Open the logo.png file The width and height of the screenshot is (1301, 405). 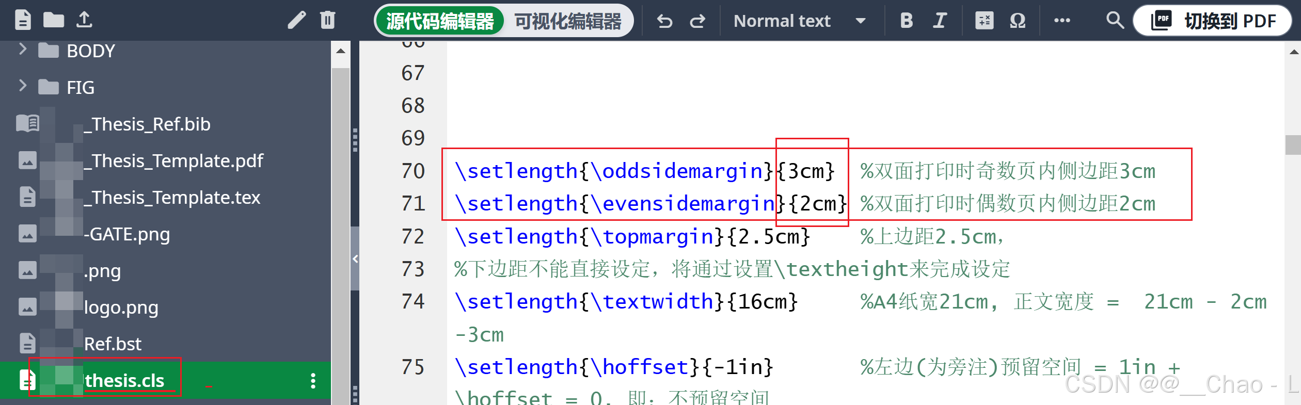pos(121,307)
